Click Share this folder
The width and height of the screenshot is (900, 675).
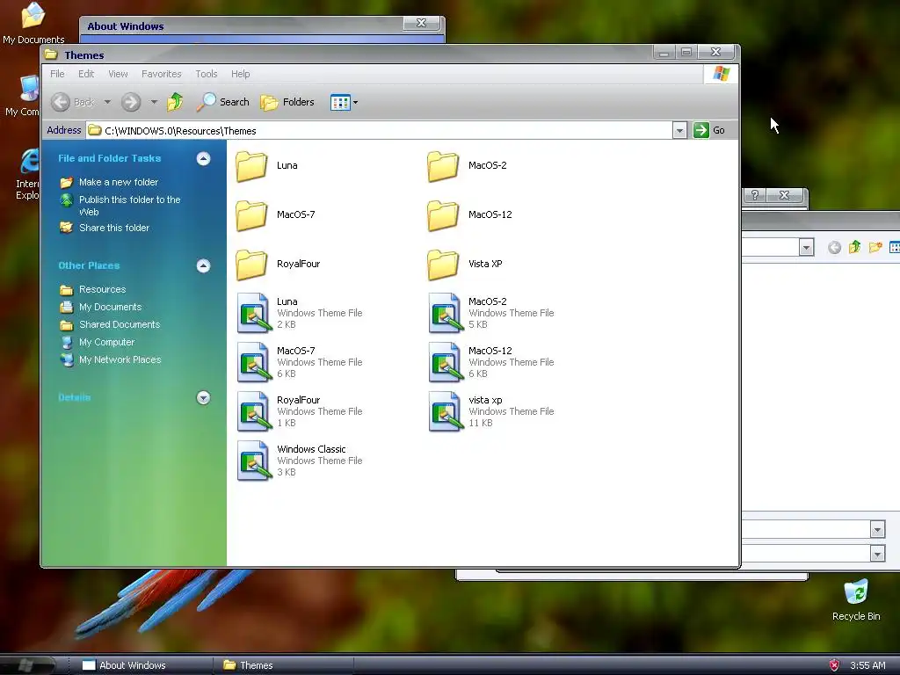[x=114, y=228]
